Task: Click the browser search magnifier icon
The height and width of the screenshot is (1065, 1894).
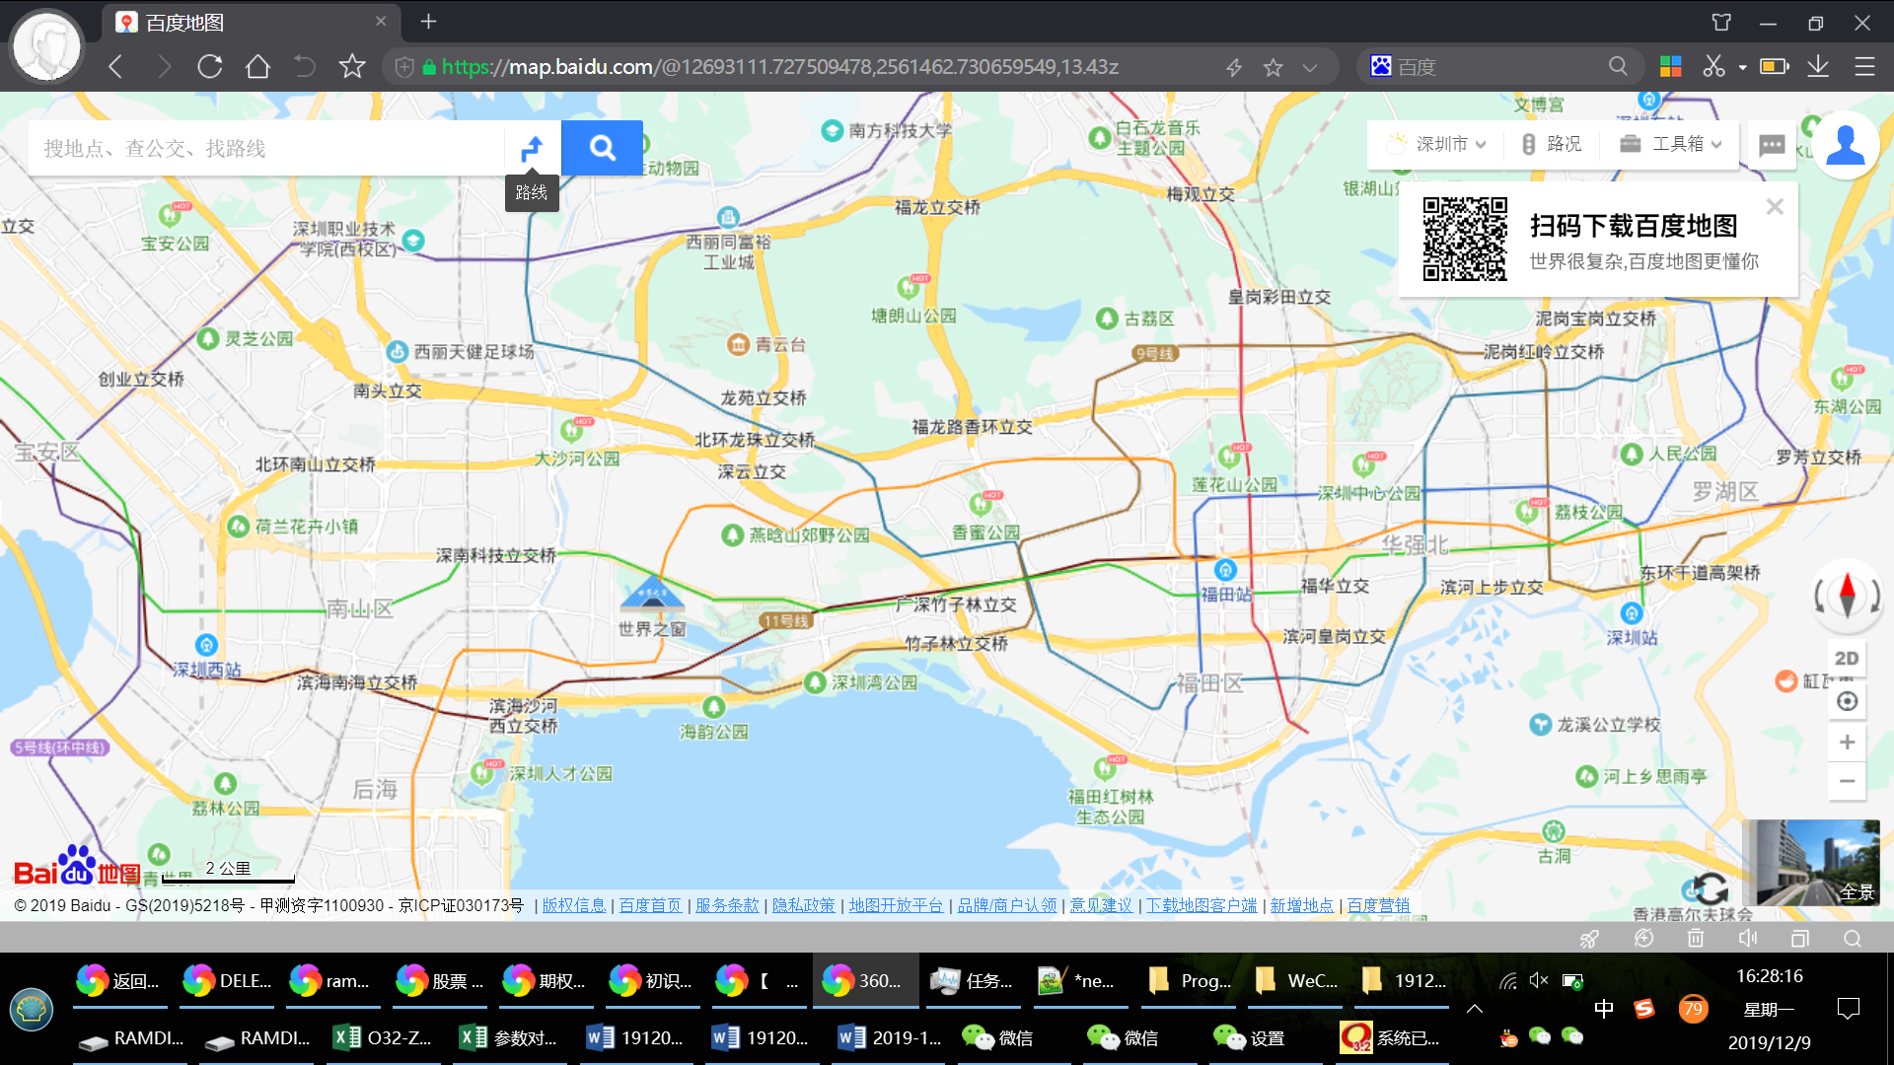Action: [x=1618, y=66]
